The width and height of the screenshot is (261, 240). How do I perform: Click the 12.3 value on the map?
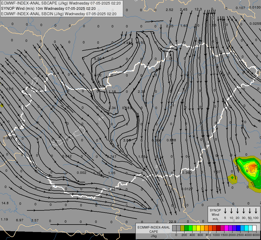[198, 9]
